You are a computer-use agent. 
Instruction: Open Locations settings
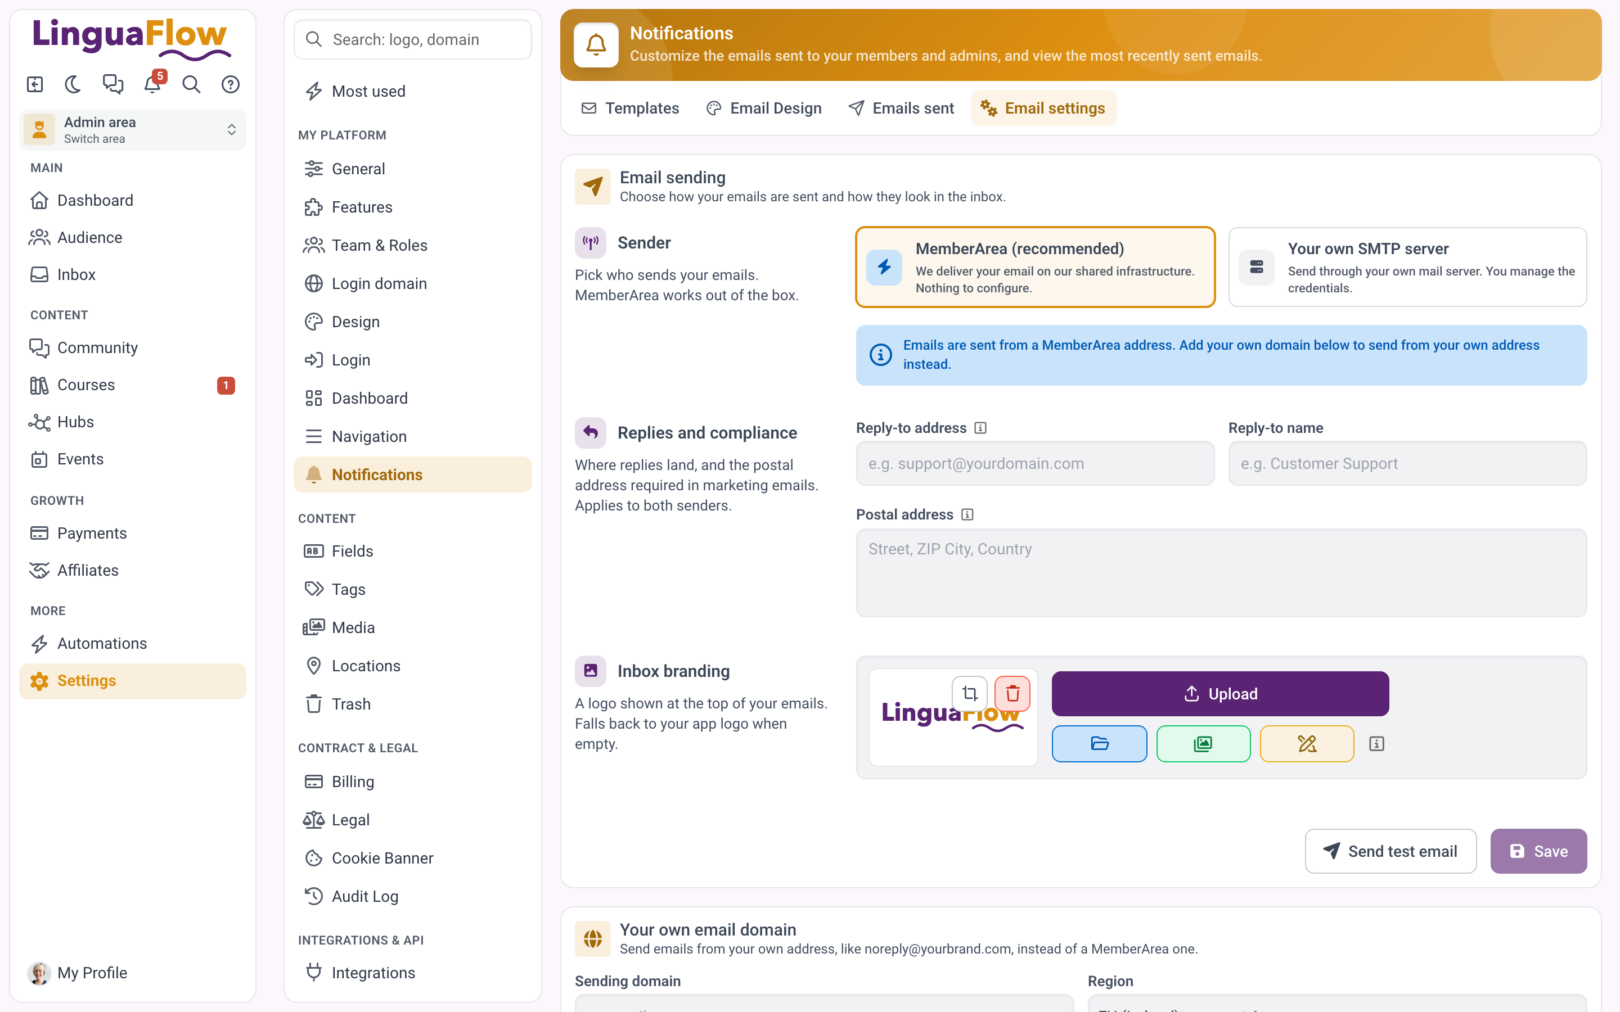[x=412, y=666]
